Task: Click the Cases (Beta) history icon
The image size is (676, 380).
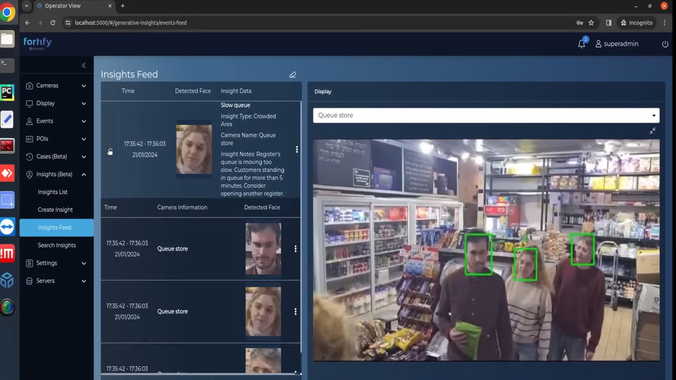Action: point(30,157)
